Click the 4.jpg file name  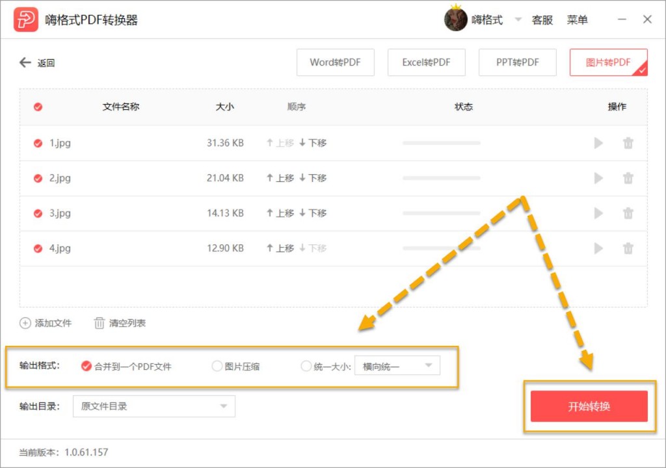tap(60, 248)
